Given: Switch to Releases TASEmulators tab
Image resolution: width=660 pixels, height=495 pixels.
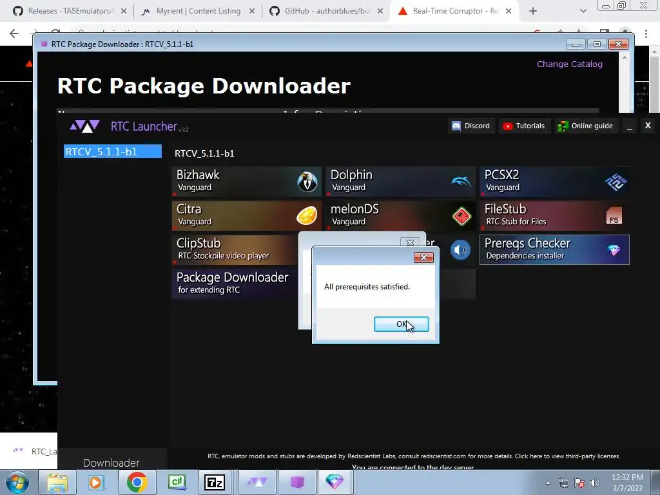Looking at the screenshot, I should click(70, 11).
